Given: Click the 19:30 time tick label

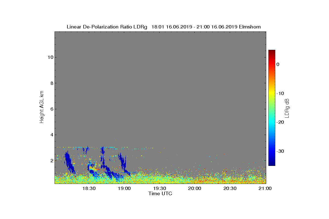Looking at the screenshot, I should [x=159, y=188].
